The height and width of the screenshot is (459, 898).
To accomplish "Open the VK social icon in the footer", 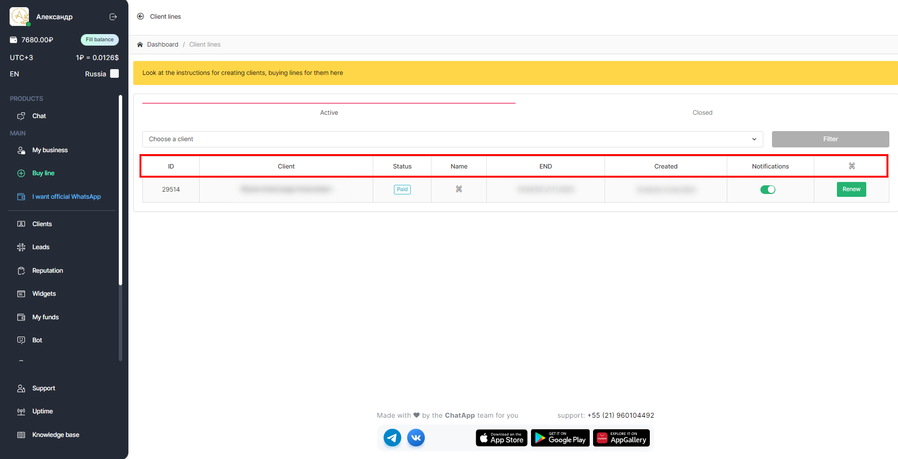I will (416, 438).
